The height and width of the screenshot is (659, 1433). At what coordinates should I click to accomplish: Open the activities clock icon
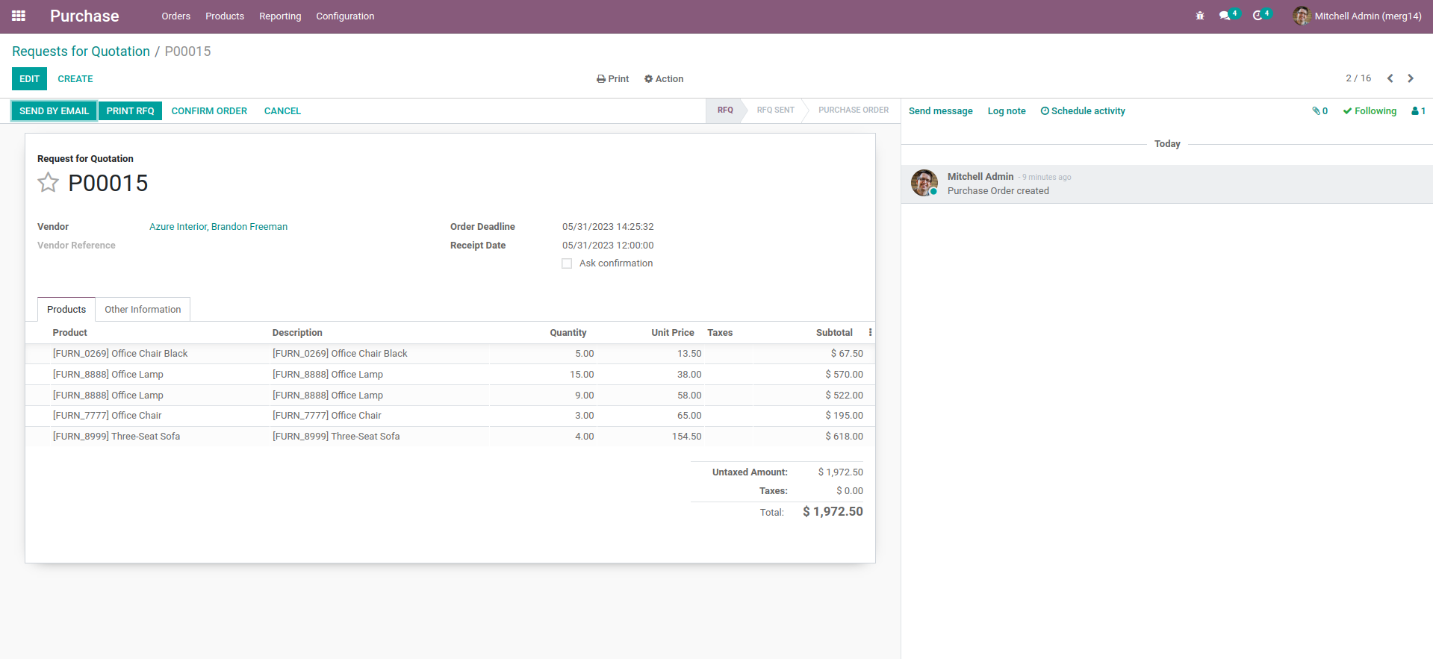click(x=1258, y=16)
